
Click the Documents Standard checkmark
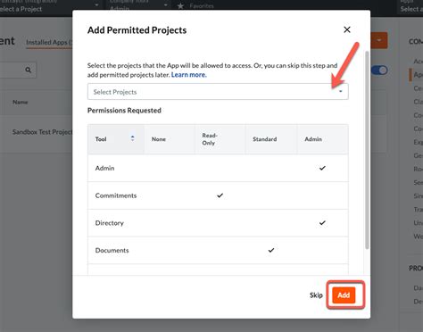(271, 250)
